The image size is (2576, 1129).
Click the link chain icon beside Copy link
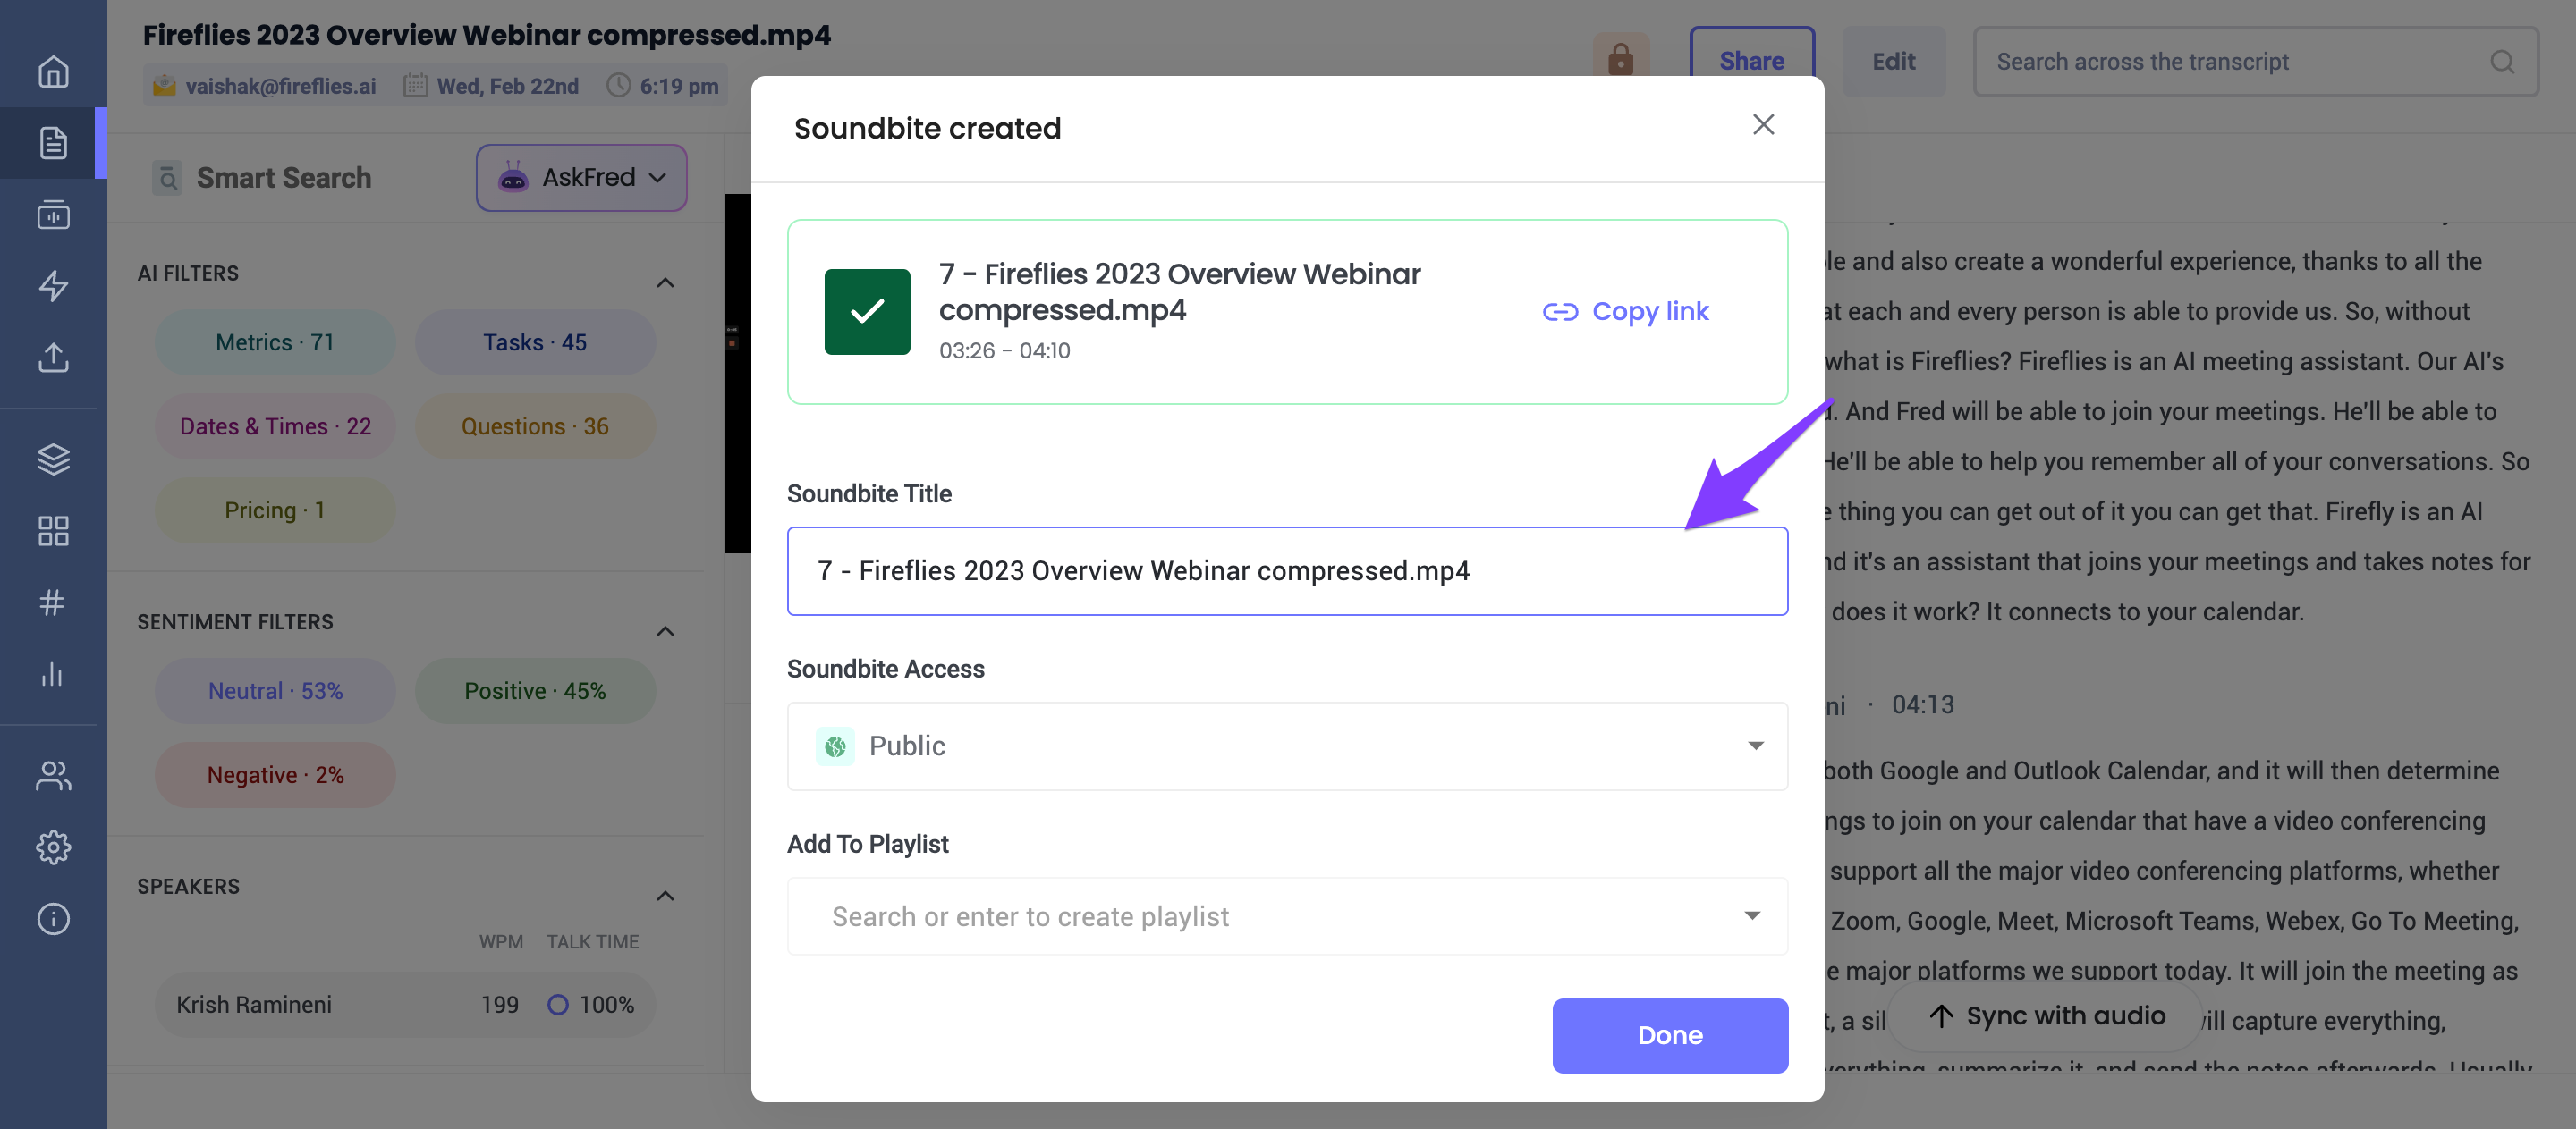point(1560,312)
